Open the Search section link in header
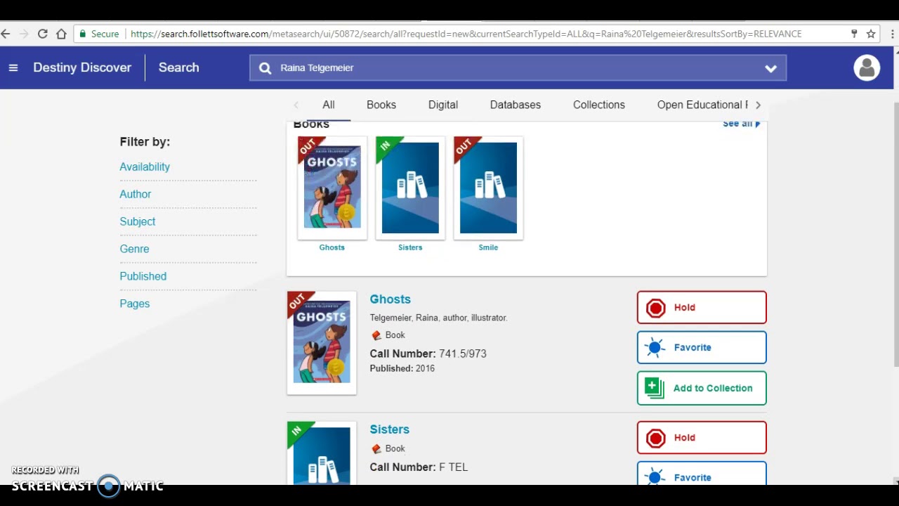Screen dimensions: 899x506 click(179, 67)
